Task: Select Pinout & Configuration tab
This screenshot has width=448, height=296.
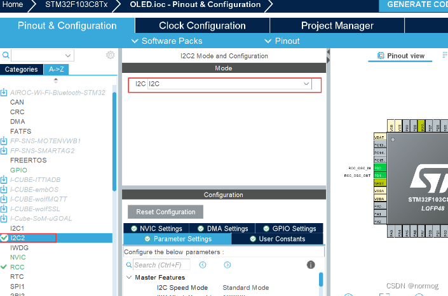Action: click(67, 25)
